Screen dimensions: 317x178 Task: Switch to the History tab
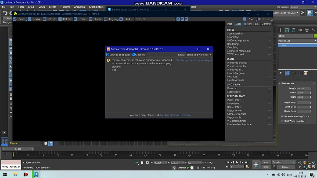[248, 24]
